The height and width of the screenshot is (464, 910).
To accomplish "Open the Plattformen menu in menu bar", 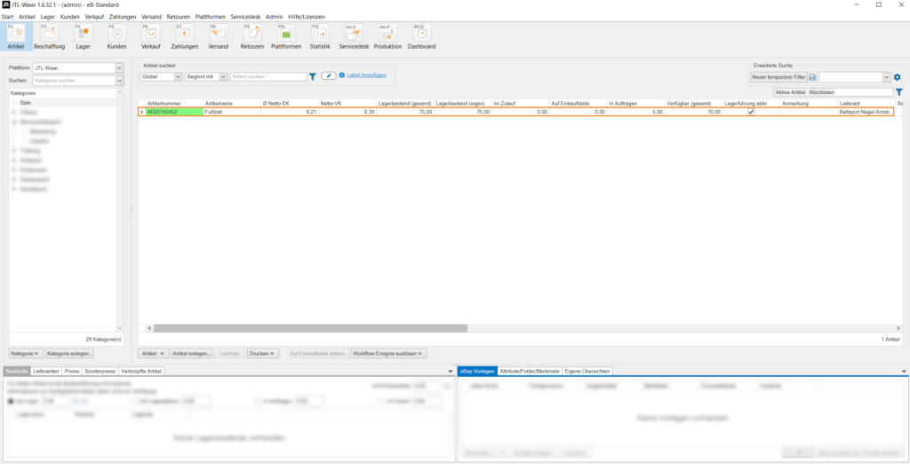I will tap(210, 17).
